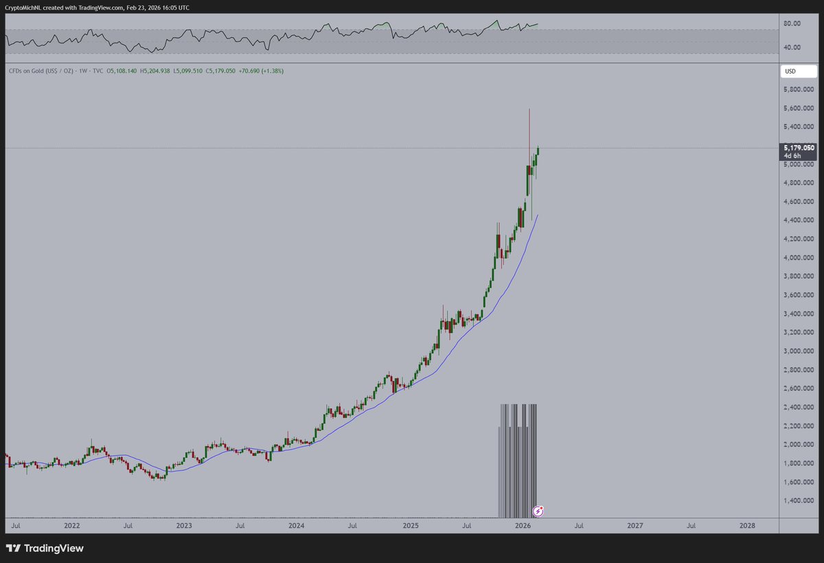Click the high value H5,204.938
The width and height of the screenshot is (824, 563).
(154, 71)
